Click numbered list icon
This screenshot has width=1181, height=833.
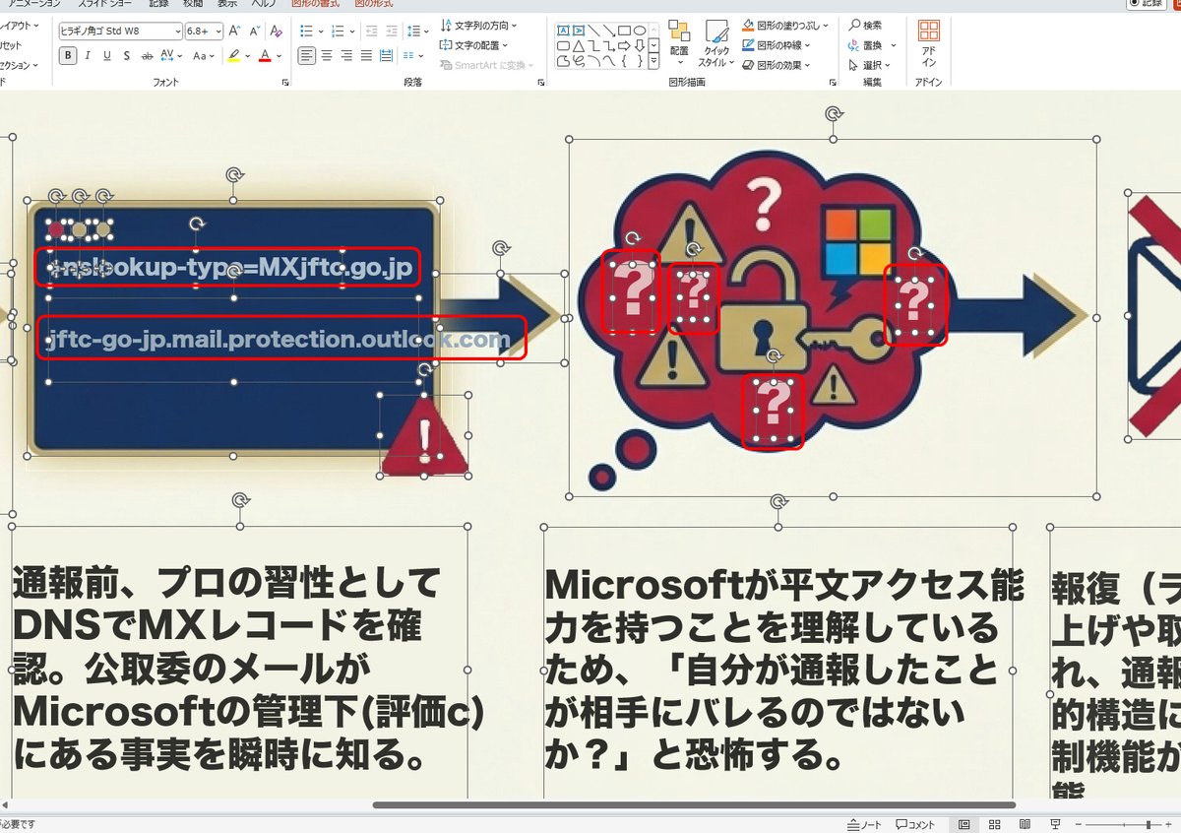point(338,31)
